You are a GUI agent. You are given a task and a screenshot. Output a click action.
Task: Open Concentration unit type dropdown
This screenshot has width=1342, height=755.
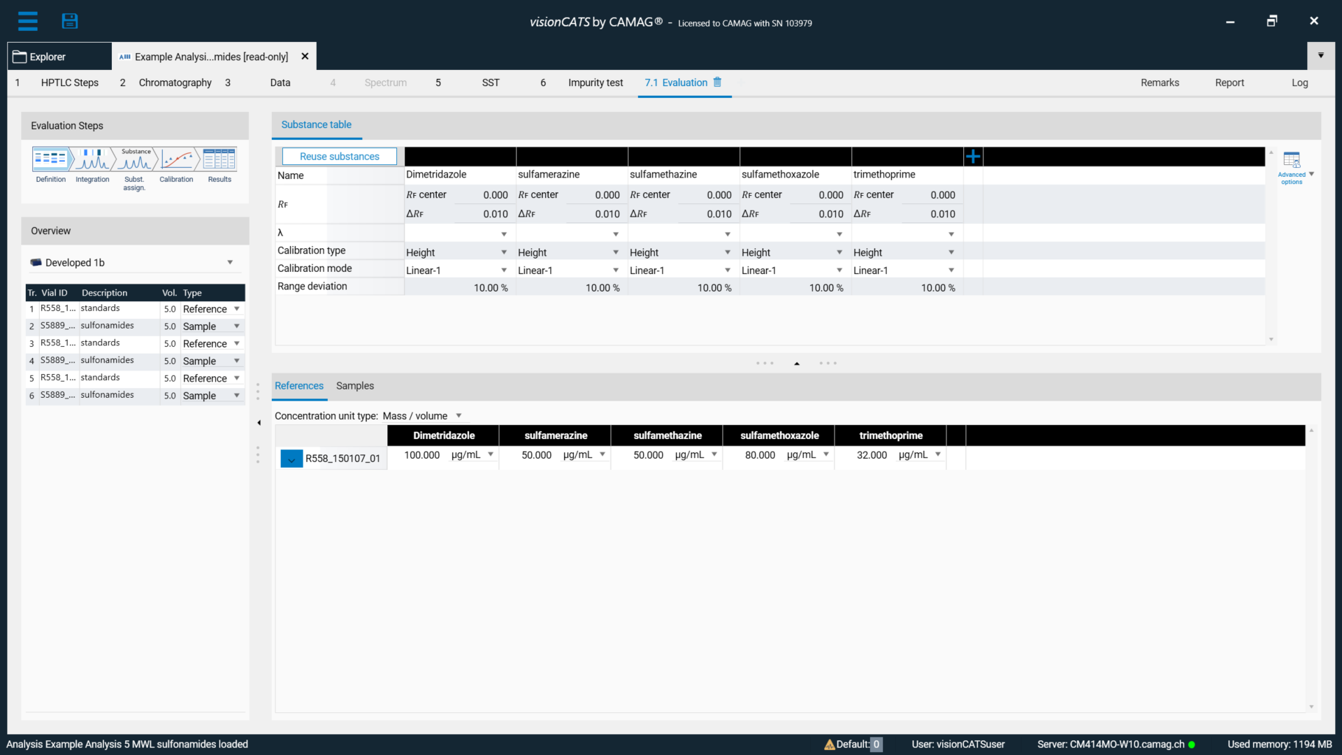pyautogui.click(x=459, y=415)
